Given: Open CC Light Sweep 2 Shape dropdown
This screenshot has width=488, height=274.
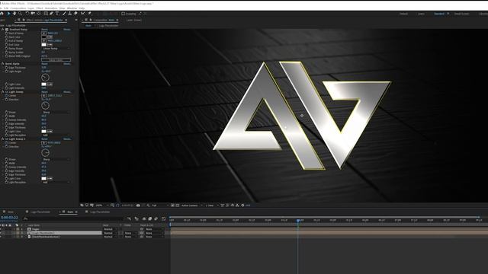Looking at the screenshot, I should [56, 159].
